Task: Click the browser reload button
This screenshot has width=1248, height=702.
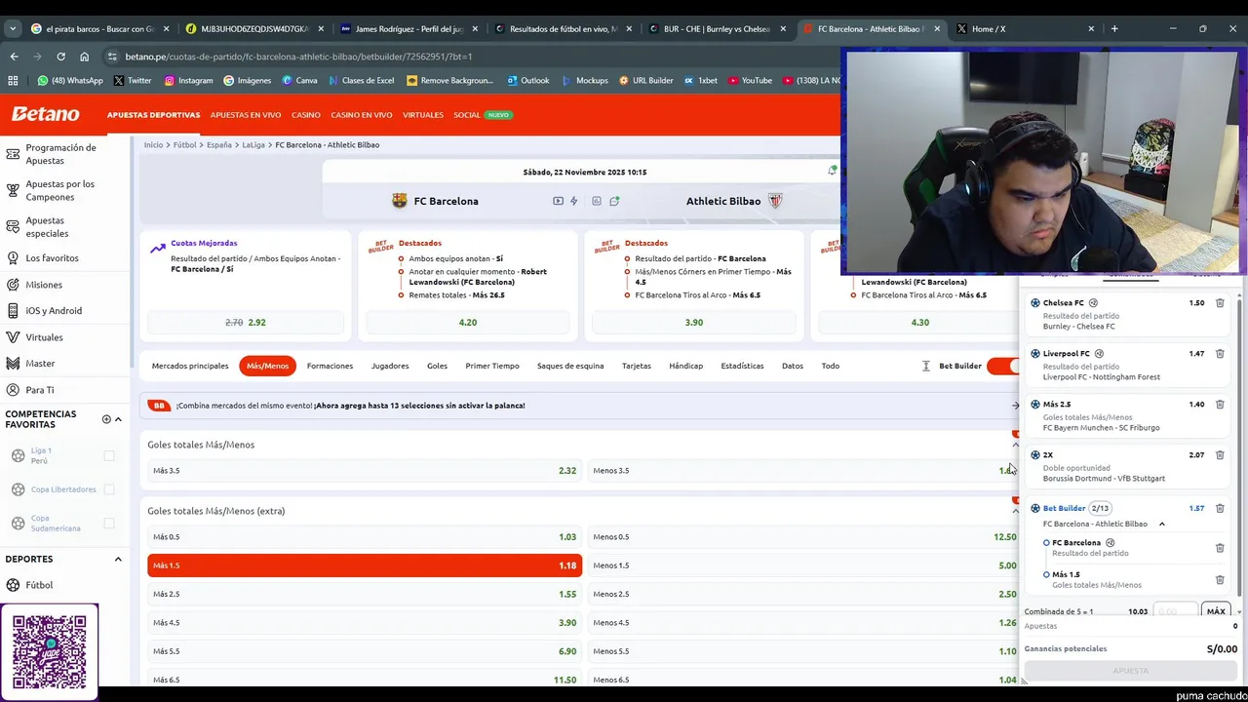Action: [60, 57]
